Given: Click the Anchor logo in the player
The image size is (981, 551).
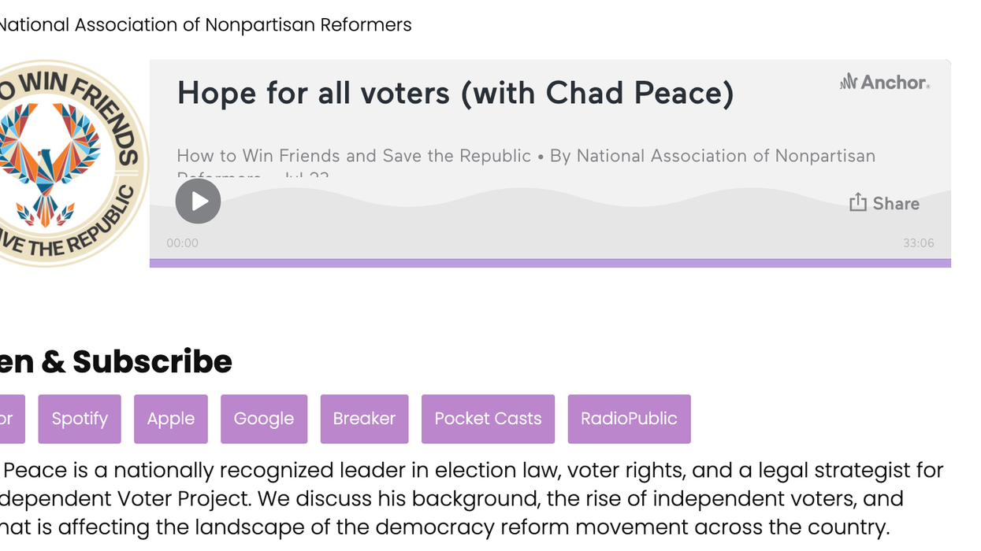Looking at the screenshot, I should pos(885,82).
